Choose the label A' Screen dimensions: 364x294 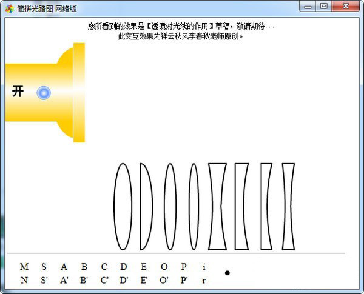tap(64, 280)
